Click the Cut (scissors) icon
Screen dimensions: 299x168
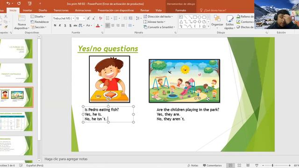(x=6, y=17)
